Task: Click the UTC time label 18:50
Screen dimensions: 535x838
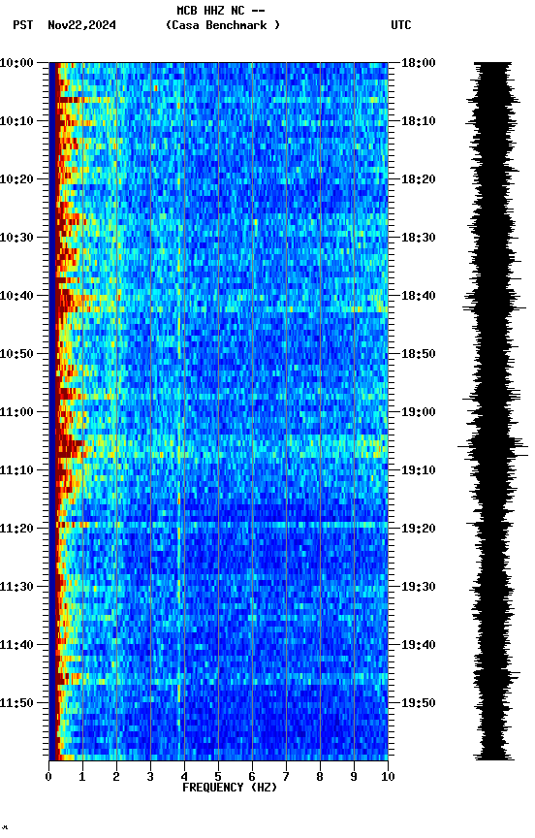Action: 419,354
